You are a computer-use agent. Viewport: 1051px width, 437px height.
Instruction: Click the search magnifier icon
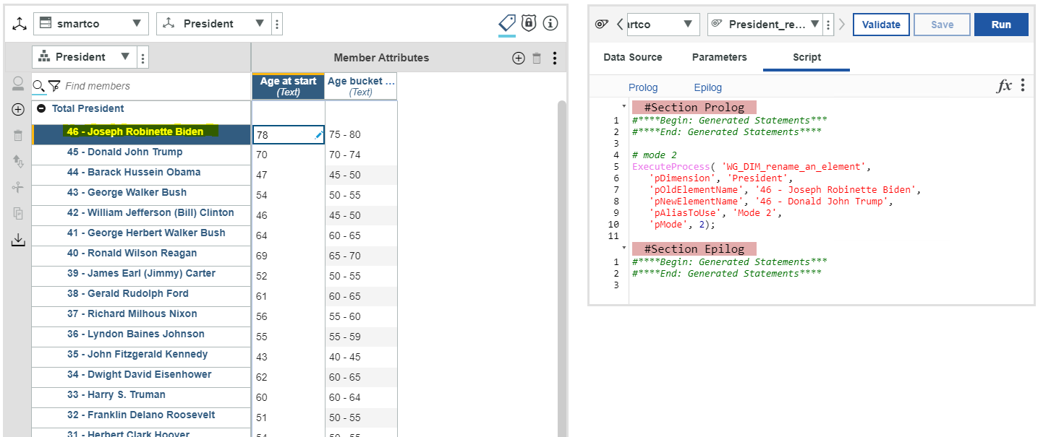(x=39, y=86)
